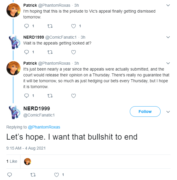
Task: Open the 9:15 AM - 4 Aug 2021 timestamp
Action: tap(26, 148)
